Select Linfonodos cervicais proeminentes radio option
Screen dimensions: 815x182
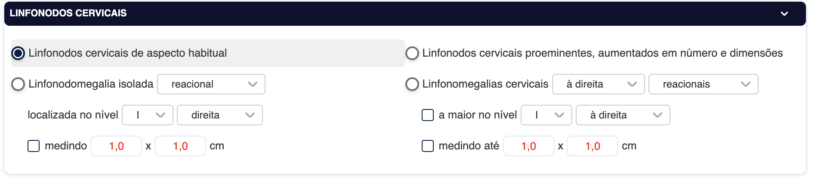point(412,53)
